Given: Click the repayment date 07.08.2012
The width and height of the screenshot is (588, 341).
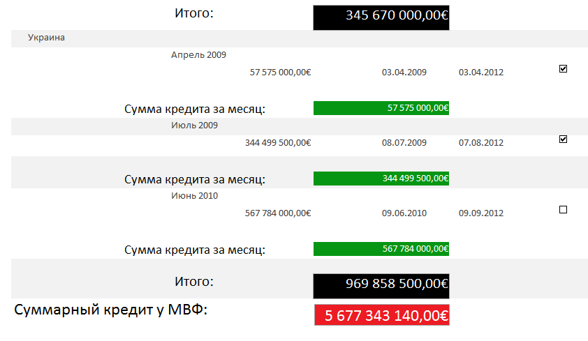Looking at the screenshot, I should (480, 143).
